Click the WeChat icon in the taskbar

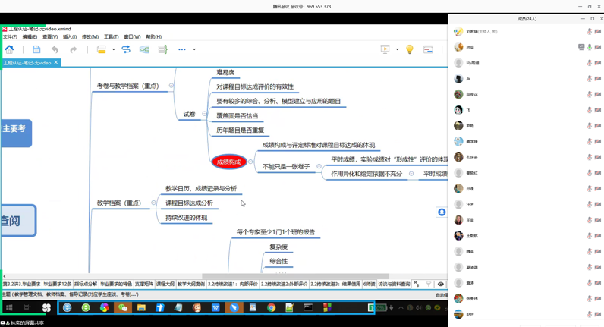(122, 308)
